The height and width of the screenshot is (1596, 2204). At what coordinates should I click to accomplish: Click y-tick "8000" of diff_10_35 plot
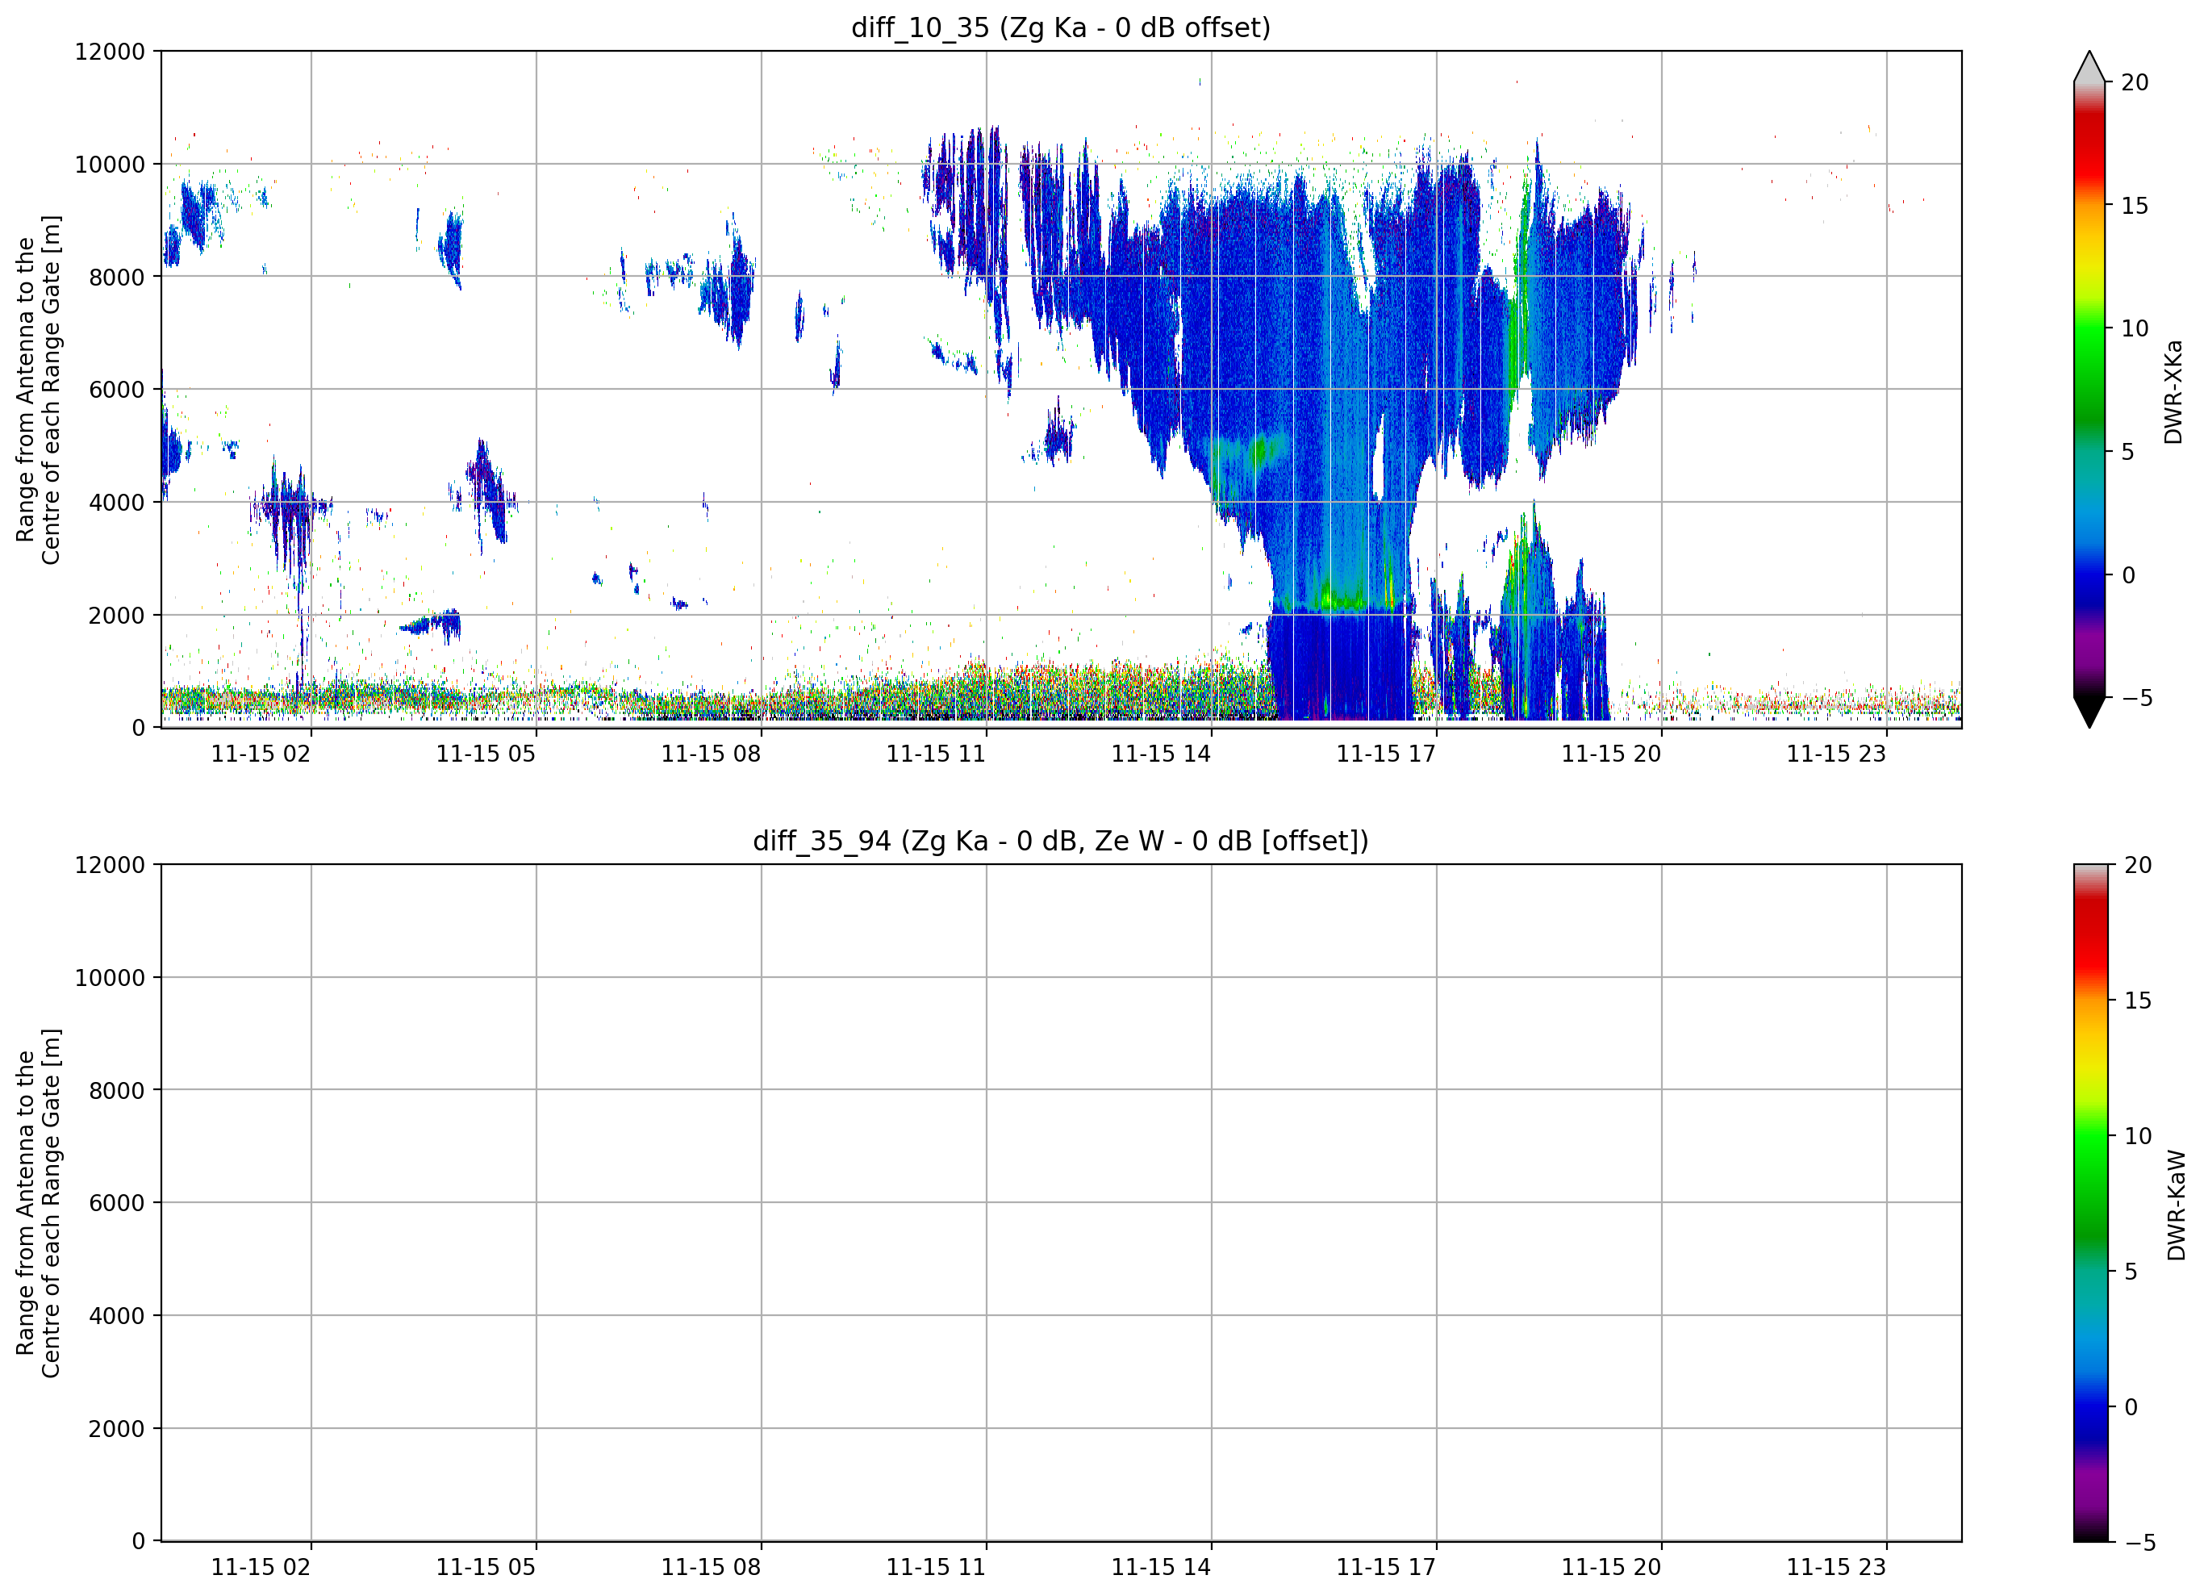tap(117, 277)
